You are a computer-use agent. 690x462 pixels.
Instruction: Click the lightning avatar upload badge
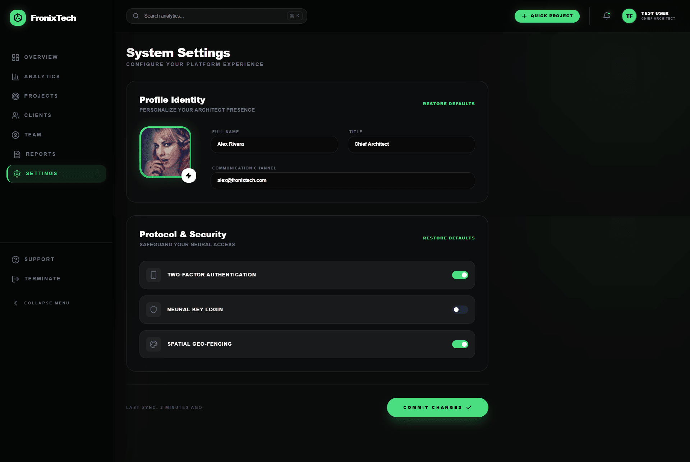tap(189, 176)
